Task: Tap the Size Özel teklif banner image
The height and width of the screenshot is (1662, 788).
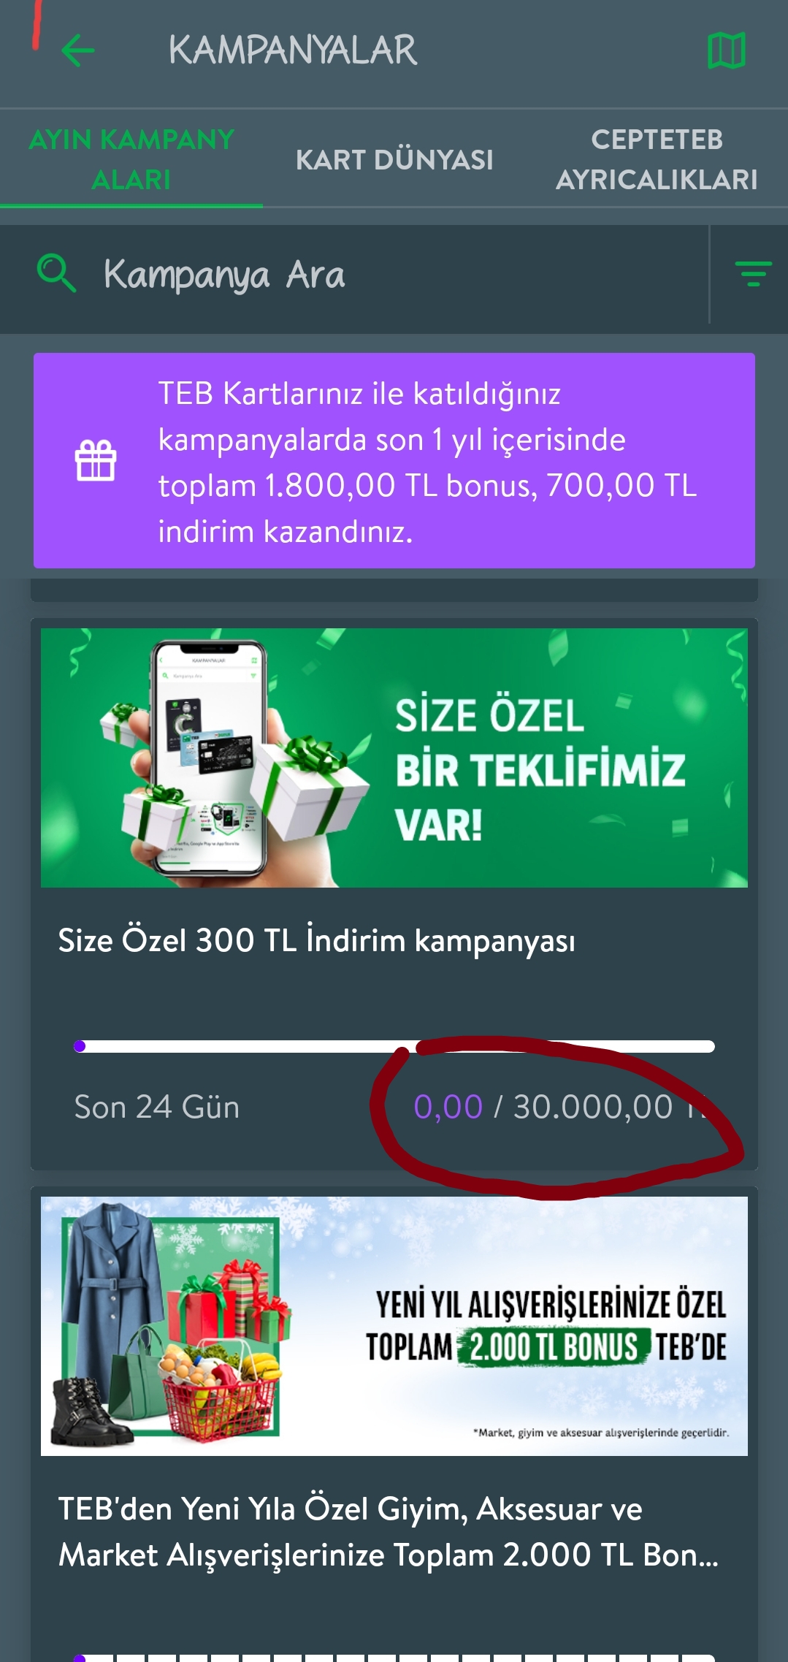Action: coord(394,758)
